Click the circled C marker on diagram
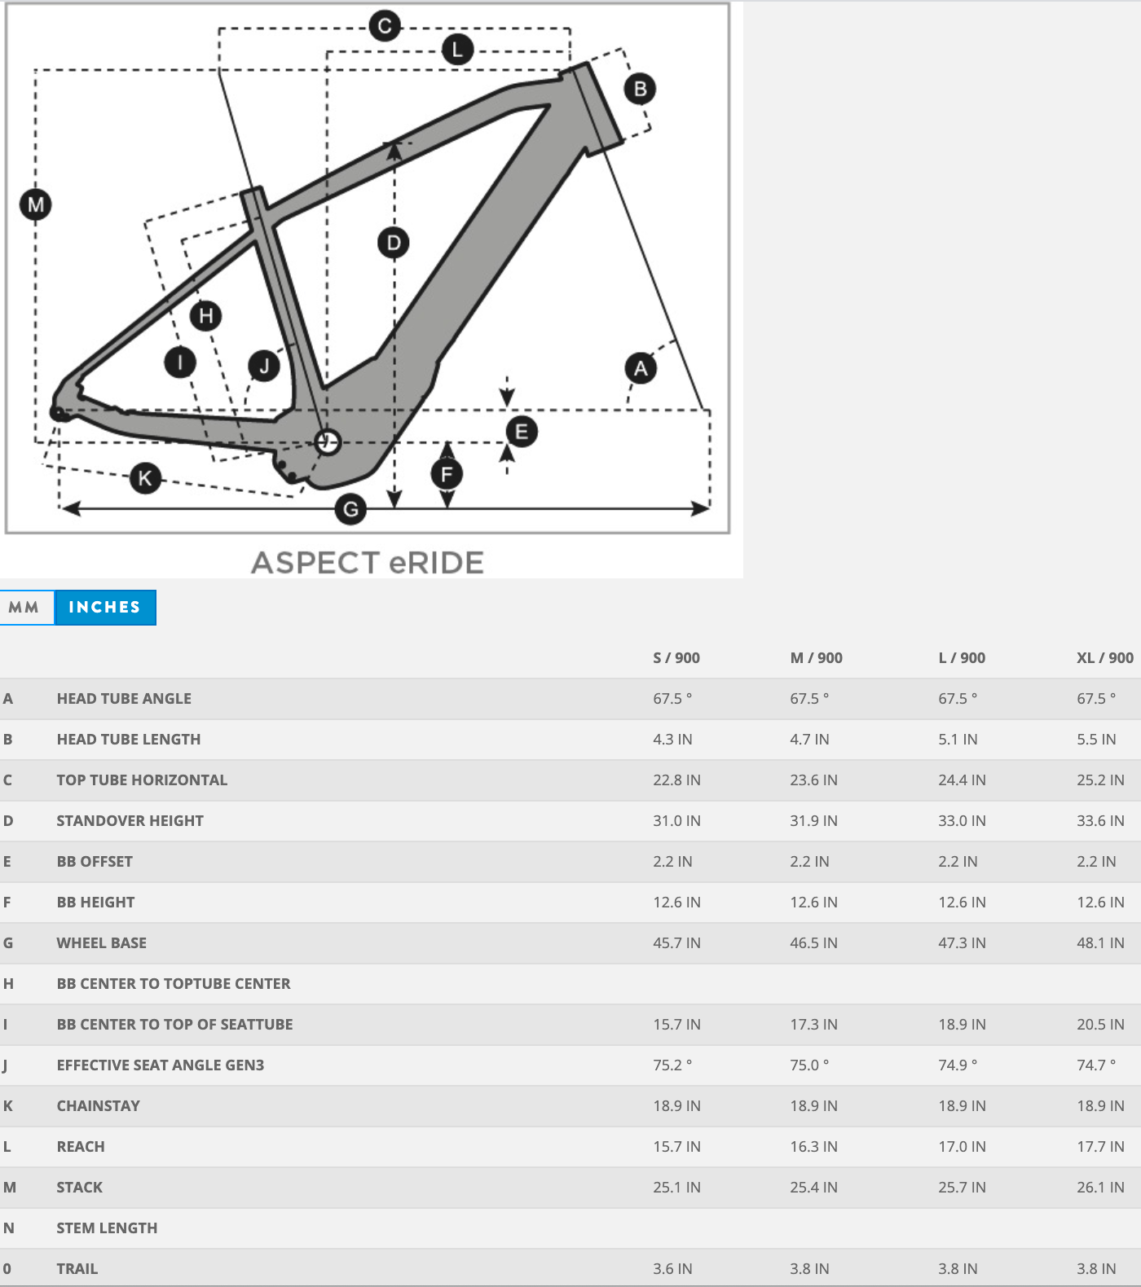Viewport: 1141px width, 1287px height. 385,26
